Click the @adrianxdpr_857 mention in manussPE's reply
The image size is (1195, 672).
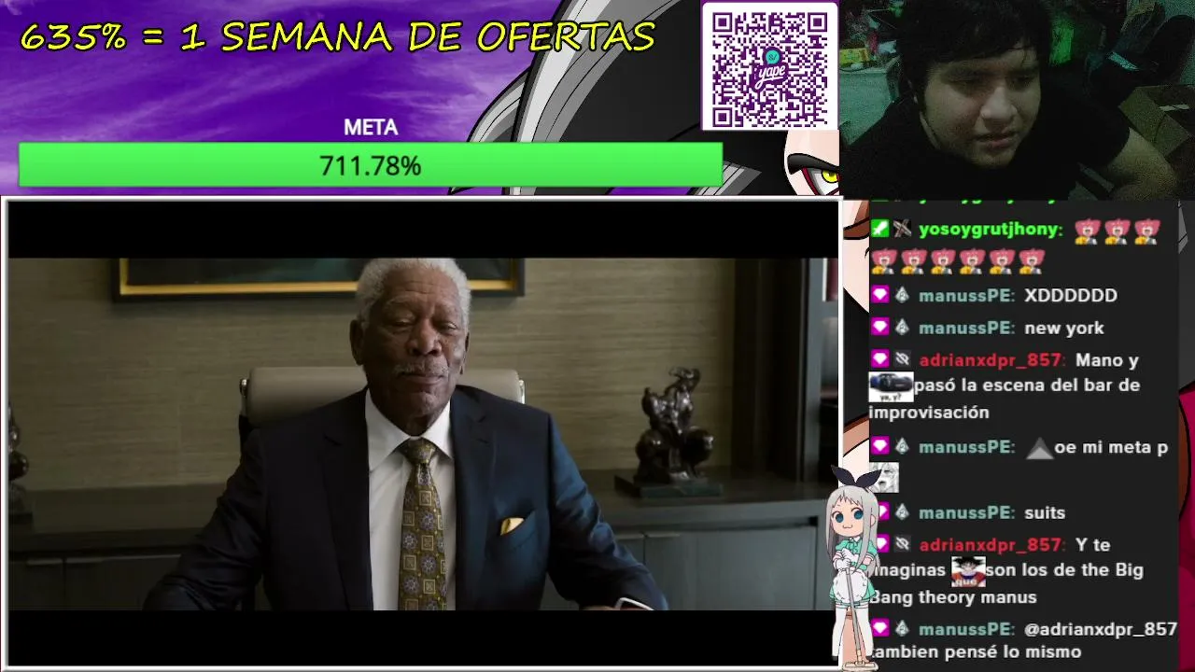[x=1101, y=630]
